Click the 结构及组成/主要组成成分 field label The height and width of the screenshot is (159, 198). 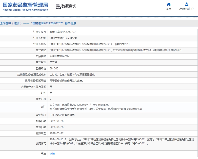(32, 75)
